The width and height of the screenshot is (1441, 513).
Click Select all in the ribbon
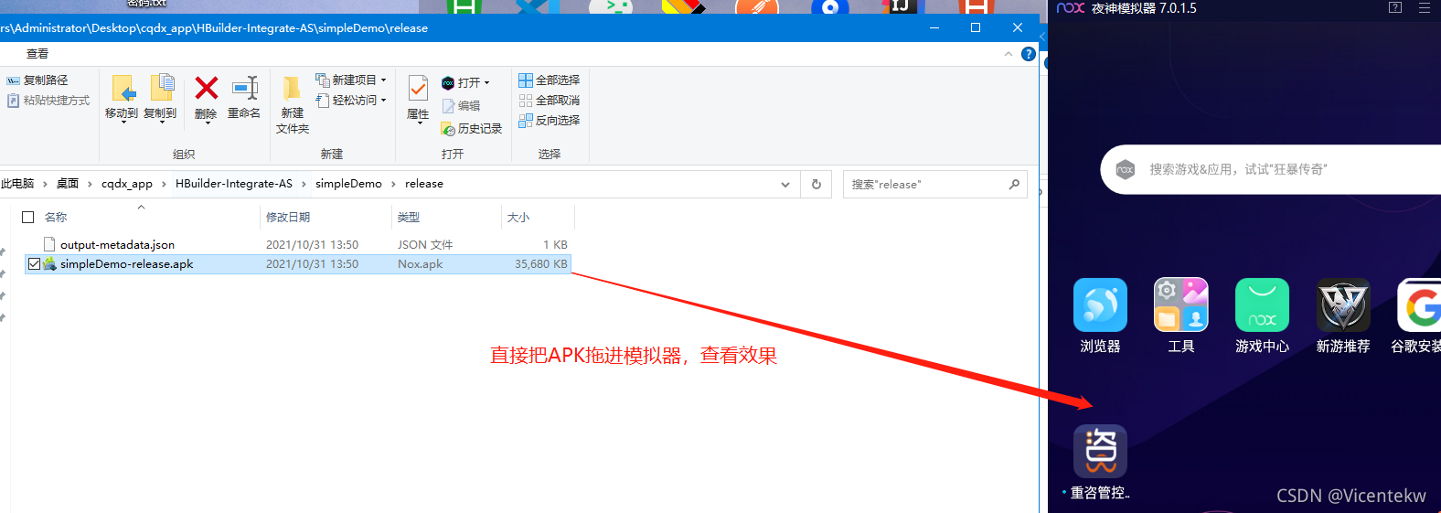pyautogui.click(x=549, y=80)
